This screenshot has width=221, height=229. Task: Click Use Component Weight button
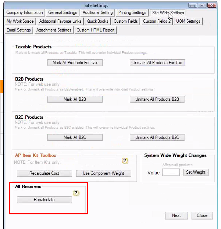point(103,173)
